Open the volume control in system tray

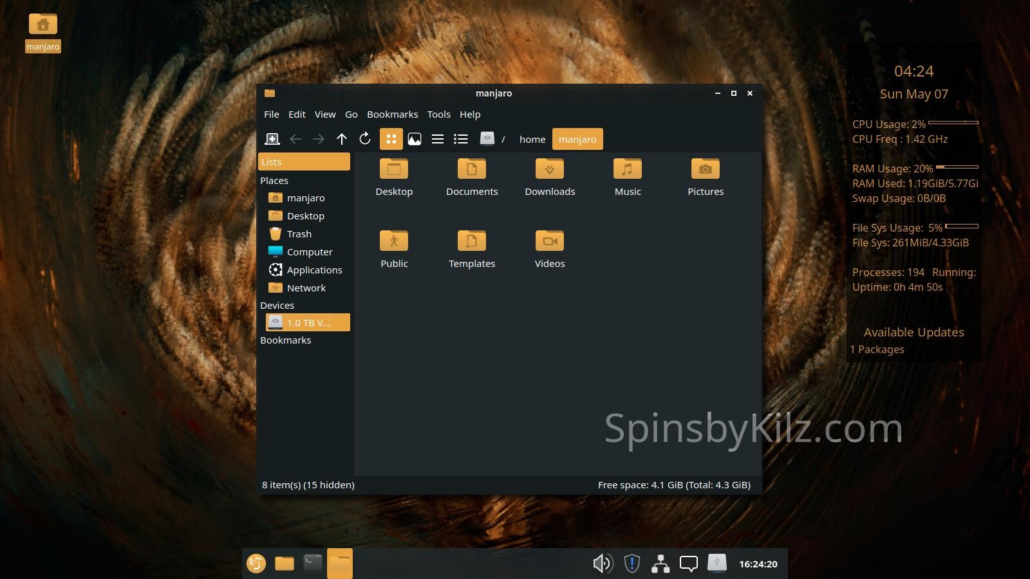[603, 564]
